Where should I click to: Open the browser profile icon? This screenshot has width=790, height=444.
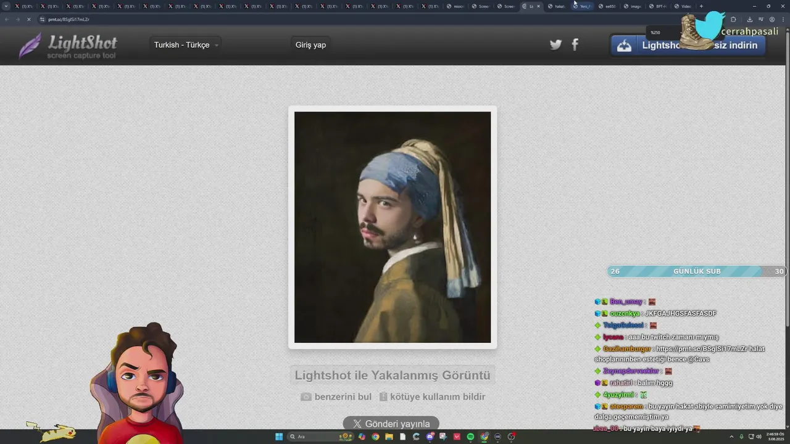771,19
